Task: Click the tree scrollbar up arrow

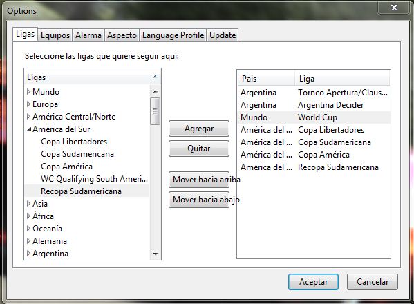Action: [156, 91]
